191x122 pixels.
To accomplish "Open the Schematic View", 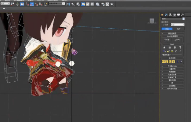I will pyautogui.click(x=92, y=4).
